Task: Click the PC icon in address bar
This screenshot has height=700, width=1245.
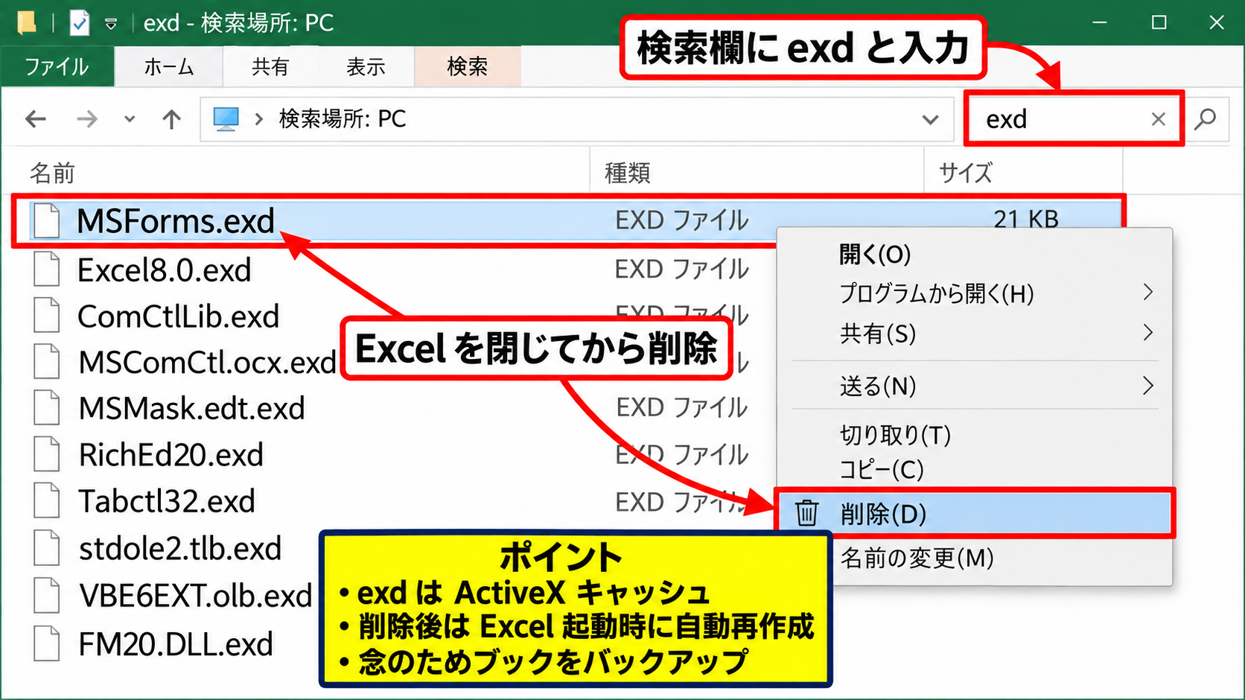Action: coord(226,119)
